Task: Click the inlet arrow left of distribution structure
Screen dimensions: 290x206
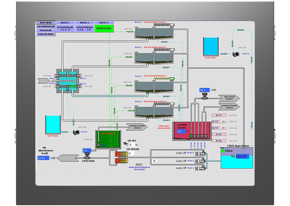Action: coord(44,81)
